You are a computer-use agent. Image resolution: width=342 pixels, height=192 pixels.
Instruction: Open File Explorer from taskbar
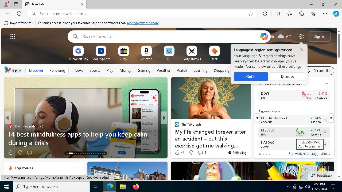(123, 187)
